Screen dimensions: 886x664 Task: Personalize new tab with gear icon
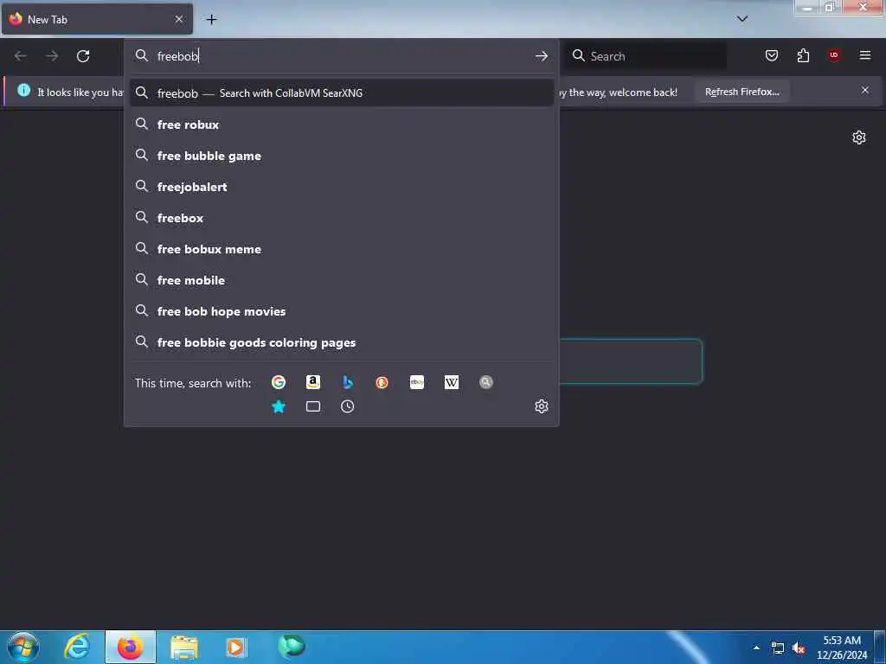[x=859, y=137]
